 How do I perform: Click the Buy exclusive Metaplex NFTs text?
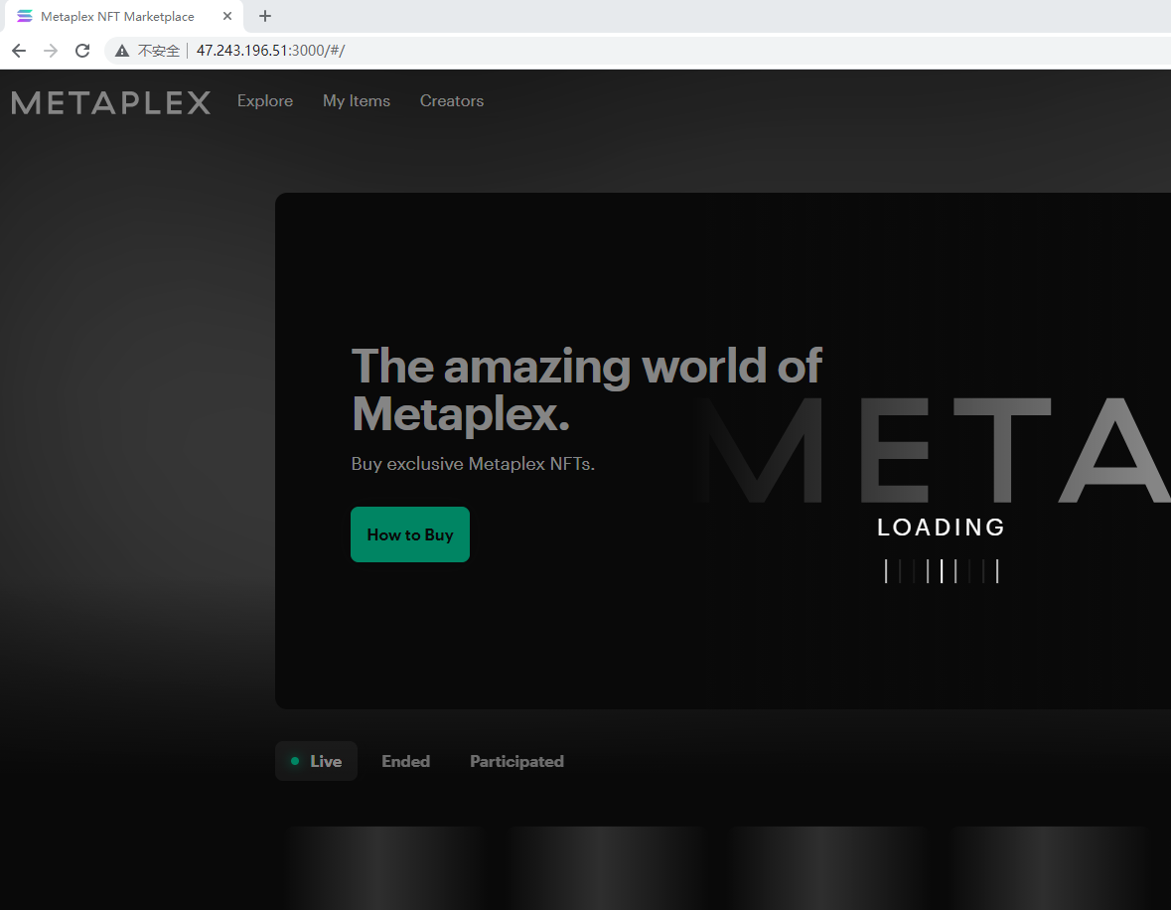point(473,463)
